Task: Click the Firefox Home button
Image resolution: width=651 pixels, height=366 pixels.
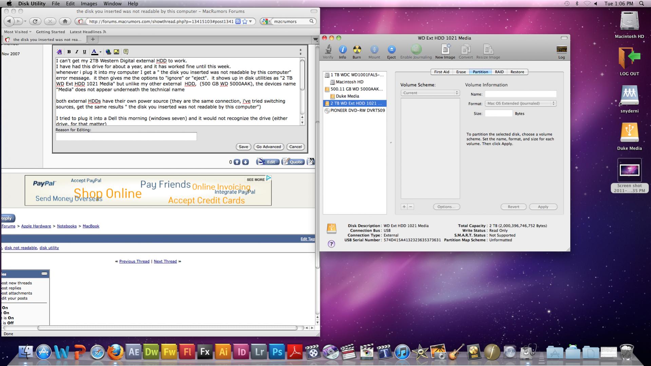Action: tap(65, 21)
